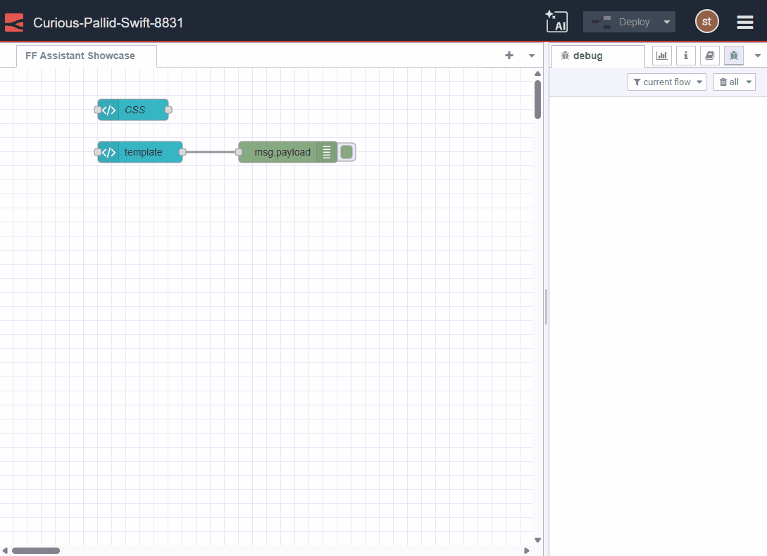
Task: Toggle the msg.payload debug node output button
Action: [346, 151]
